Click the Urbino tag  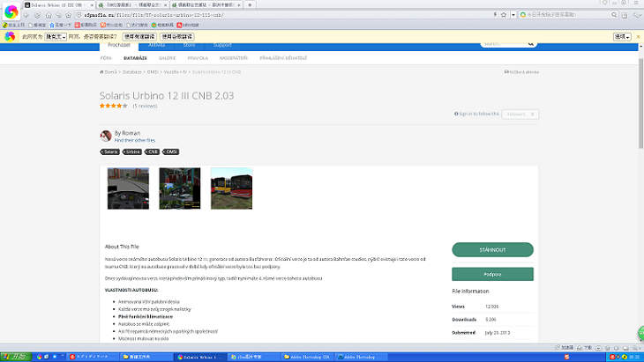(x=132, y=152)
